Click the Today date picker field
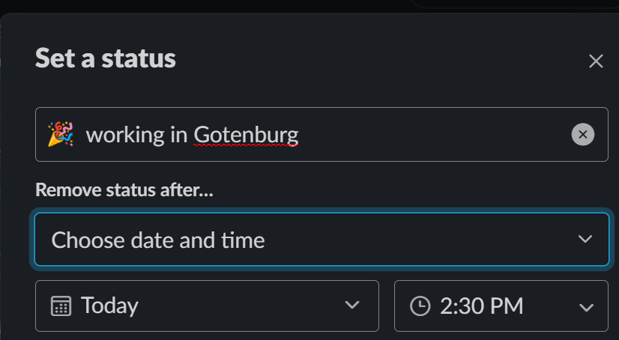Screen dimensions: 619x340 (x=207, y=306)
